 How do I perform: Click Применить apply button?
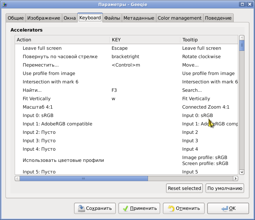[139, 208]
